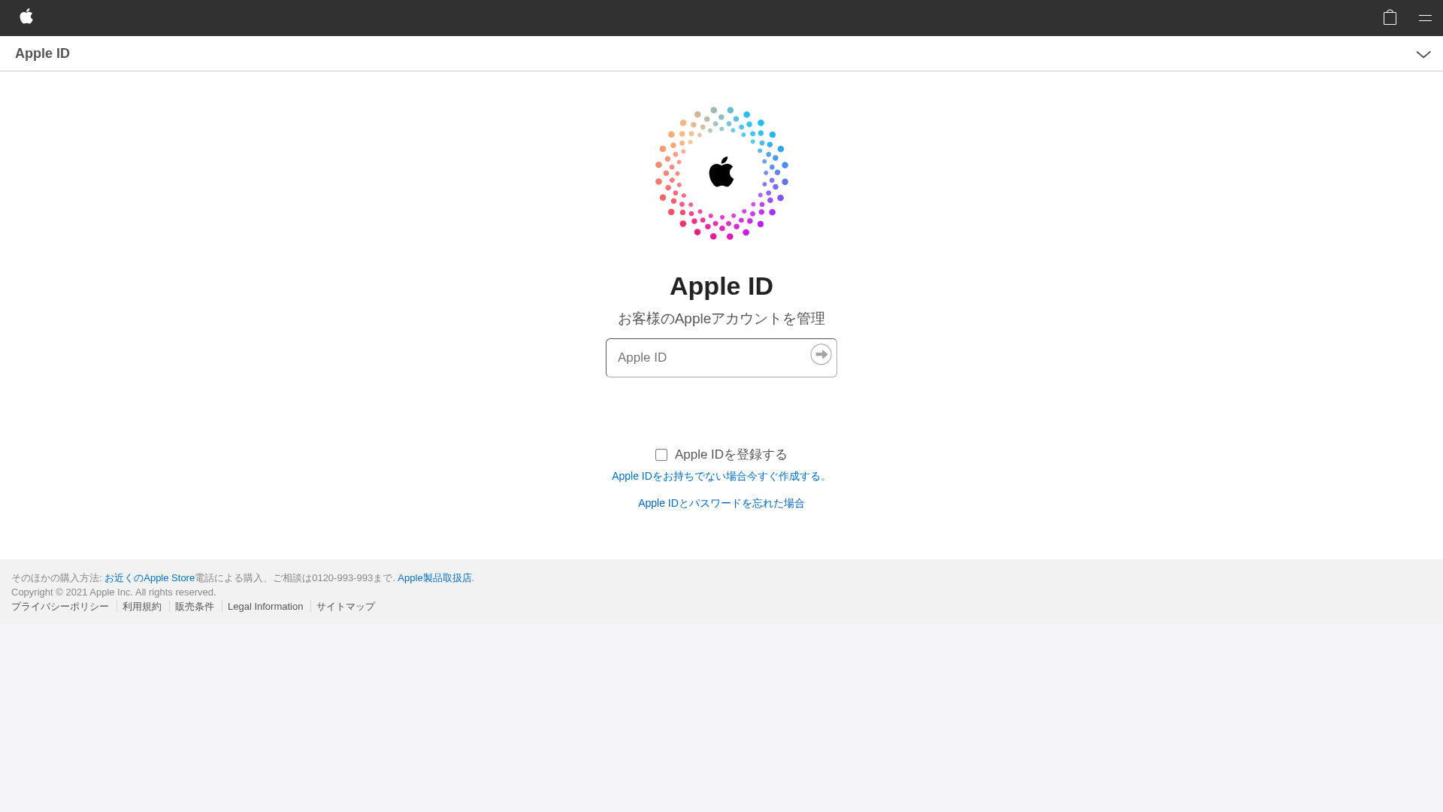Open 利用規約 footer link
Viewport: 1443px width, 812px height.
142,607
